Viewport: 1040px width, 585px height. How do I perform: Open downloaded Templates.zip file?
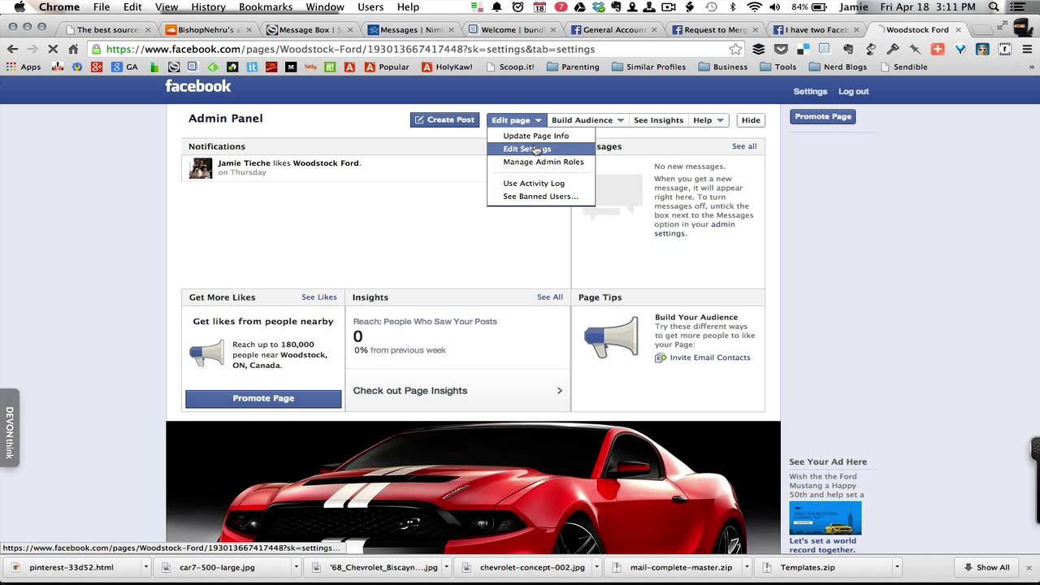pyautogui.click(x=808, y=567)
